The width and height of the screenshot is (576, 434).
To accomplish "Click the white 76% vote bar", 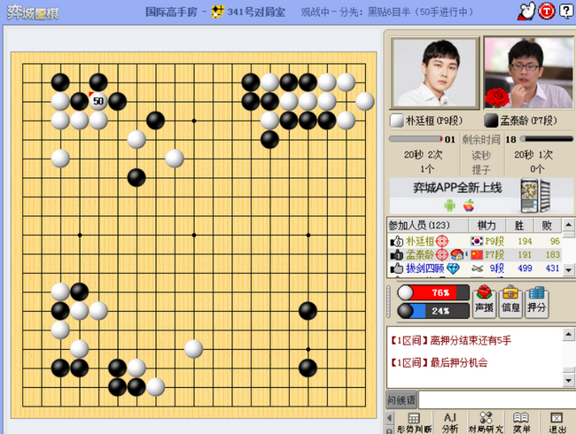I will click(x=433, y=292).
